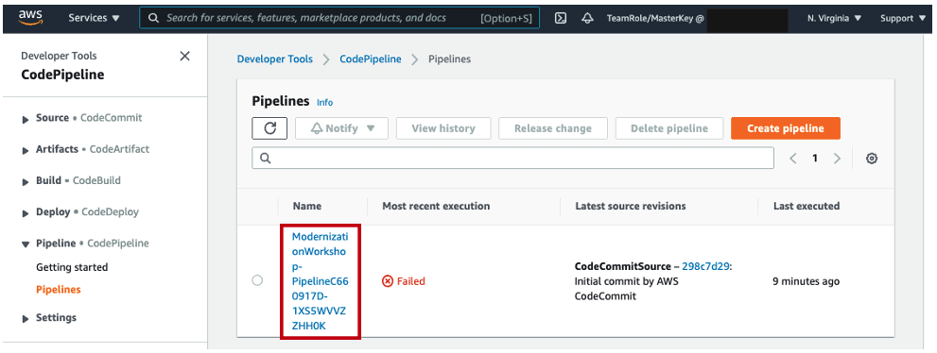The image size is (937, 353).
Task: Open the Notify dropdown button
Action: tap(342, 128)
